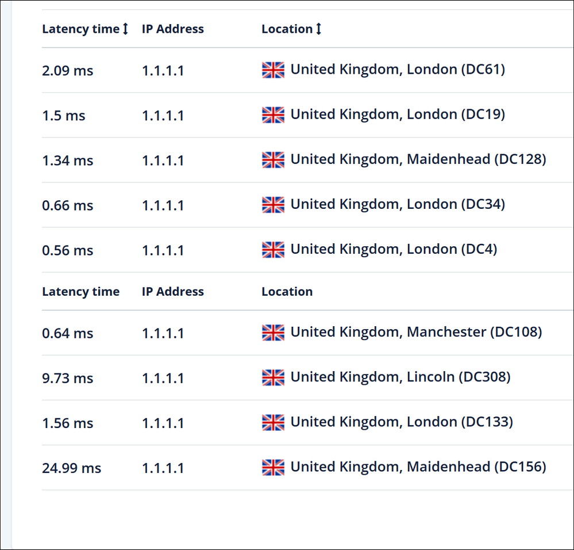Click IP 1.1.1.1 in the Manchester row
Screen dimensions: 574x550
pos(163,334)
